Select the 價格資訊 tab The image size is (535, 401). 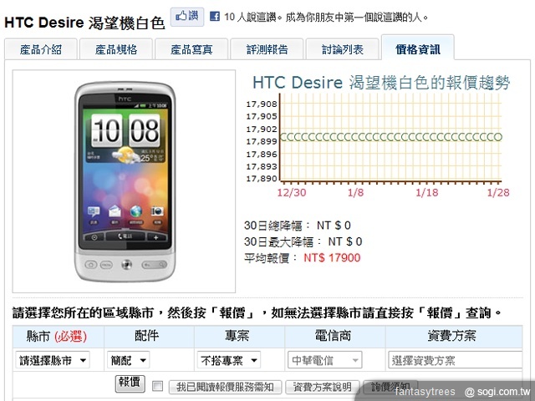click(x=417, y=48)
